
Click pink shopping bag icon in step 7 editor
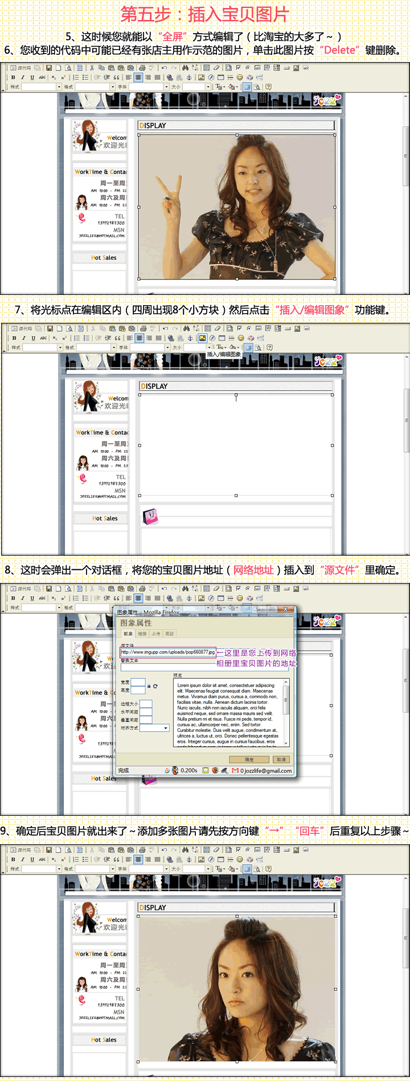click(150, 517)
